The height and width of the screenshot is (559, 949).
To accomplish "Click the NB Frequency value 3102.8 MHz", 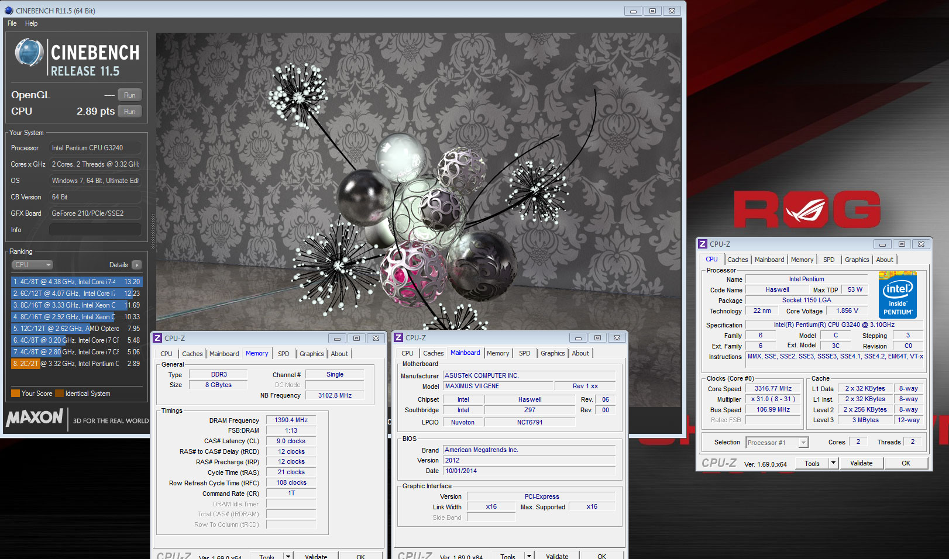I will click(x=335, y=395).
